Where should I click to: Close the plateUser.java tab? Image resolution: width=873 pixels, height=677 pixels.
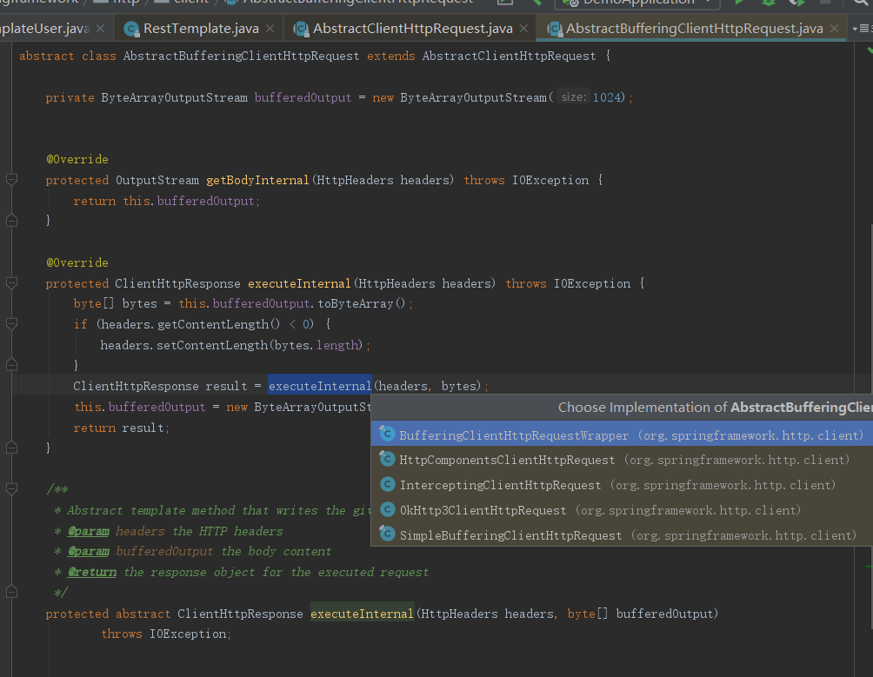[100, 29]
